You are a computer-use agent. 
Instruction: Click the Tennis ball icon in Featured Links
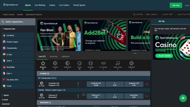pos(4,86)
